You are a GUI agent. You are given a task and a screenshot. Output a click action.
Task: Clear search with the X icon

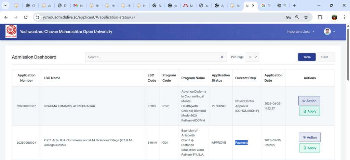pyautogui.click(x=222, y=57)
